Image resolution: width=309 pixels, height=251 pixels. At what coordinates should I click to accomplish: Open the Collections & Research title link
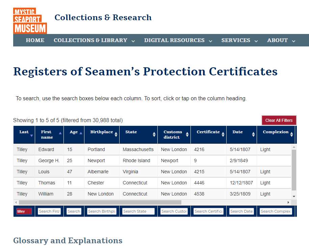(103, 17)
